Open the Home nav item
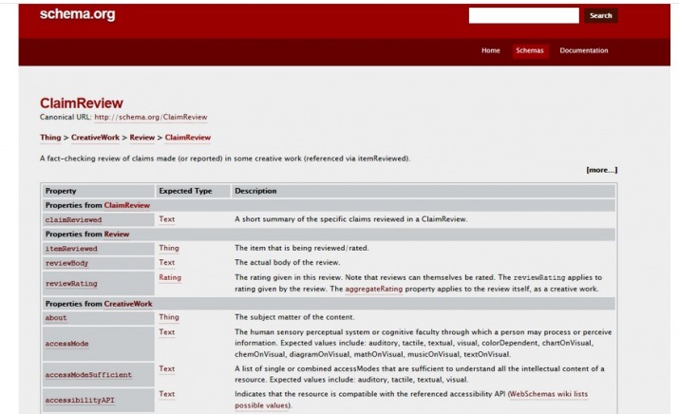 point(491,50)
